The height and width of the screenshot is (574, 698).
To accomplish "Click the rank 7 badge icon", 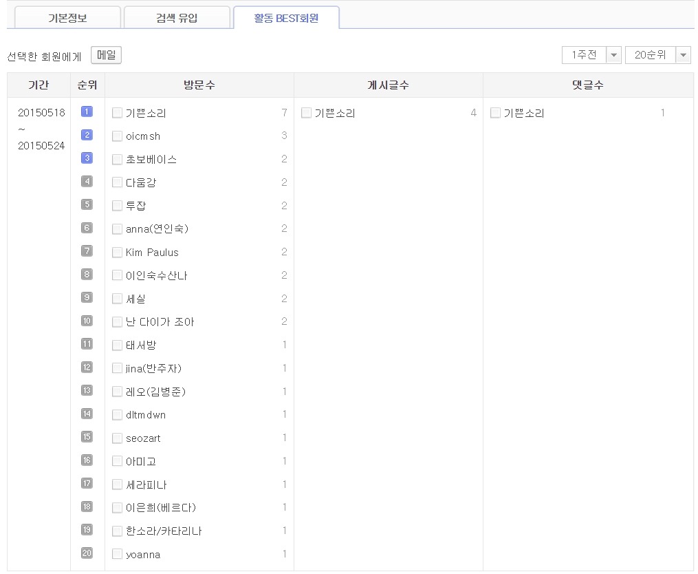I will pyautogui.click(x=87, y=251).
